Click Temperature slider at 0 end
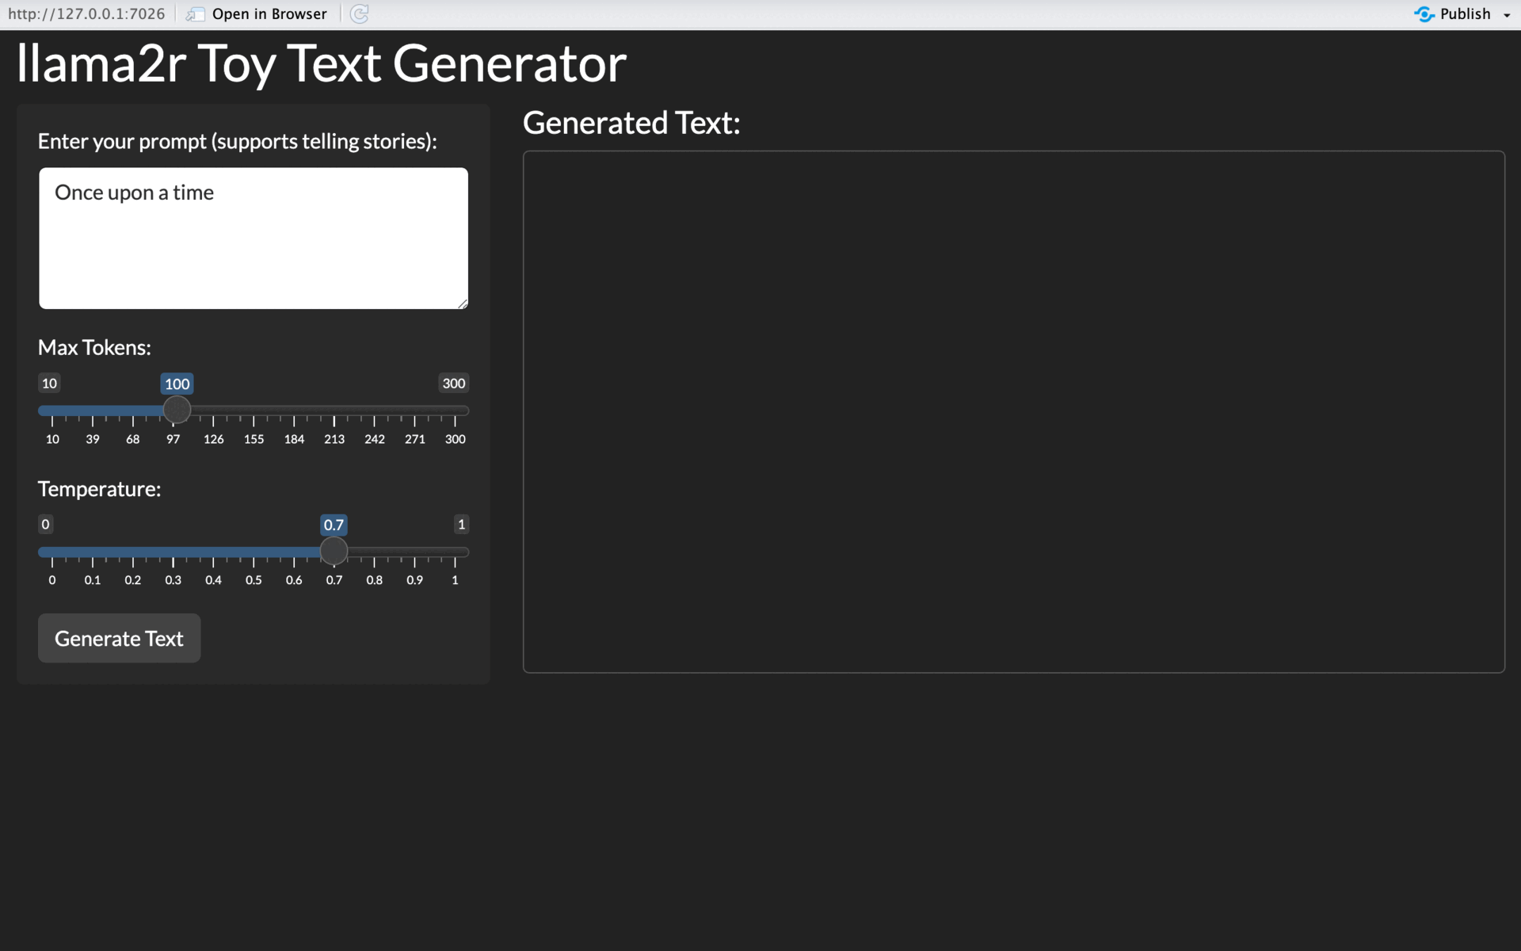Viewport: 1521px width, 951px height. pos(52,552)
